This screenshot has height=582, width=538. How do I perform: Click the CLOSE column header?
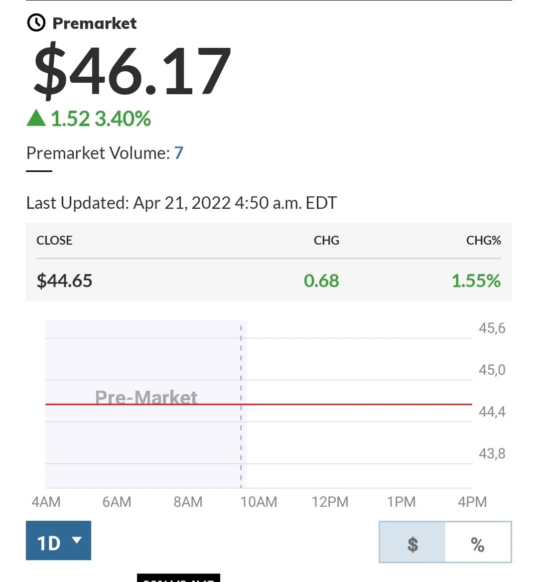(54, 241)
